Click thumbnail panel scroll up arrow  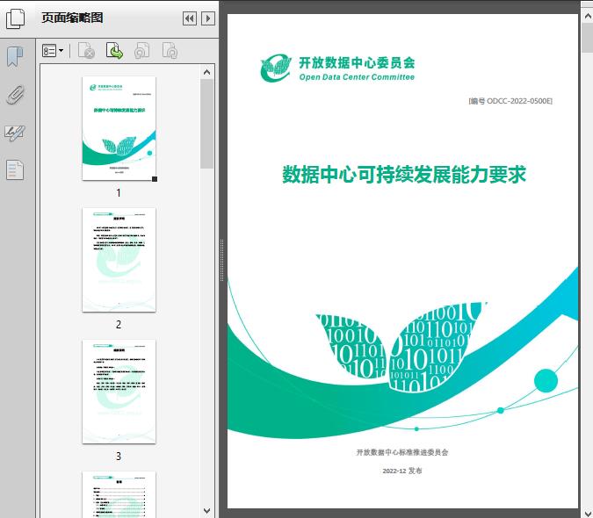tap(206, 72)
